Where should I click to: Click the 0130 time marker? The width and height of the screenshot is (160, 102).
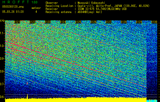coord(154,22)
